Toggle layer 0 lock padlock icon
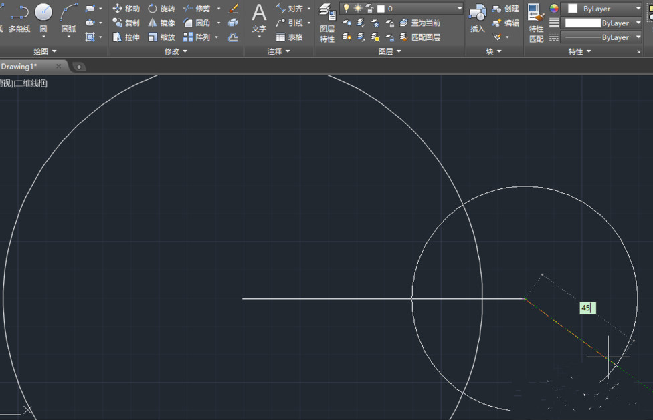The height and width of the screenshot is (420, 653). pyautogui.click(x=369, y=8)
